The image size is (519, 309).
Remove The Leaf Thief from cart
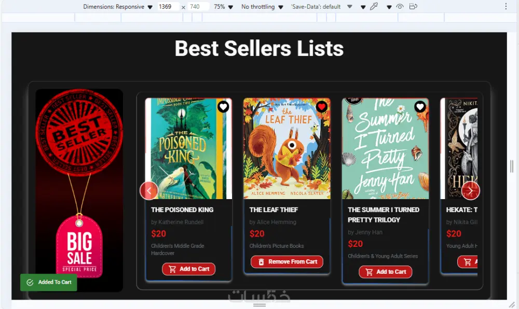pyautogui.click(x=286, y=262)
